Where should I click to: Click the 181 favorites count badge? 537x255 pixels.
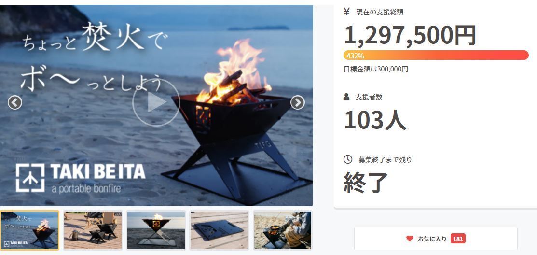pos(458,239)
